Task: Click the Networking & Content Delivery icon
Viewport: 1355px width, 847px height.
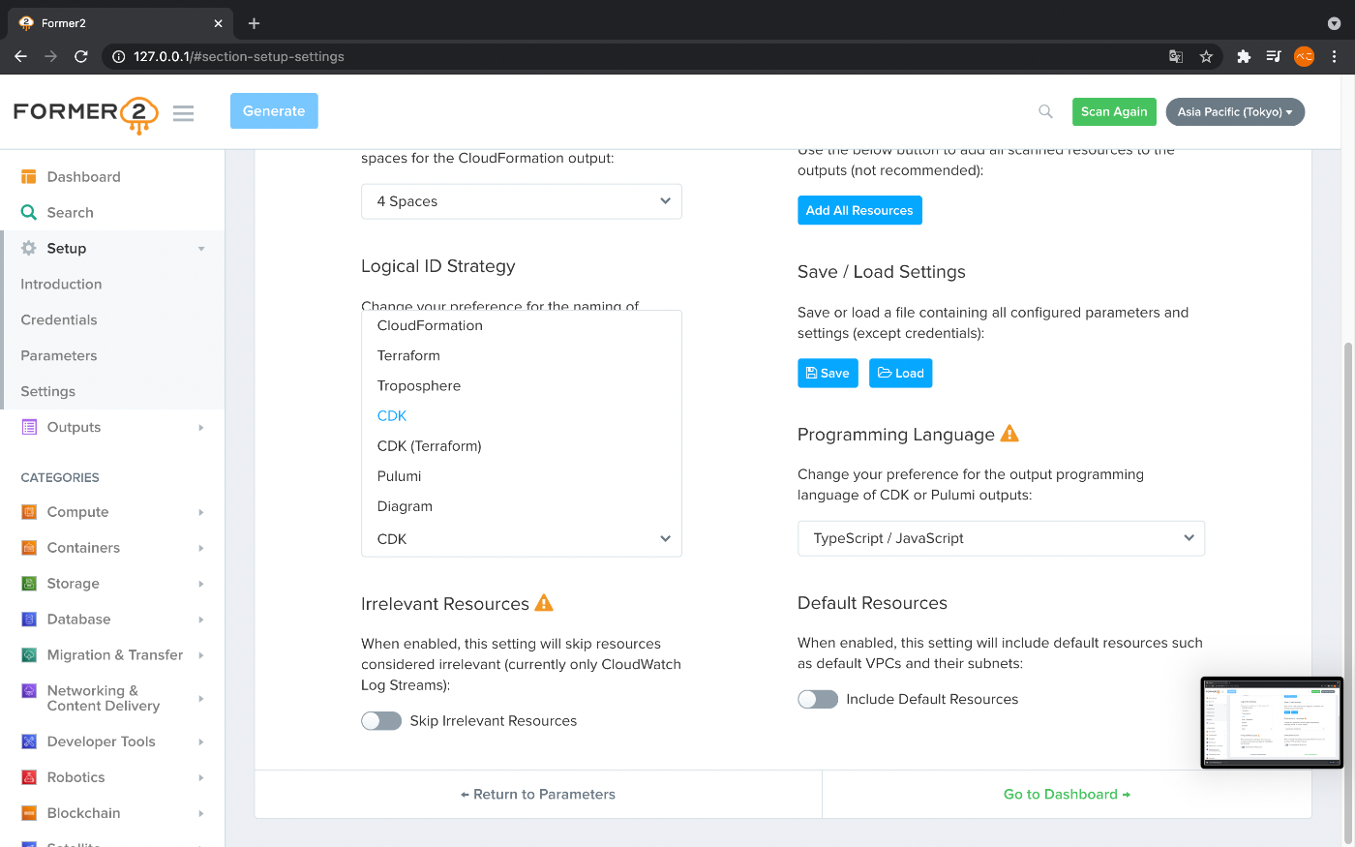Action: tap(29, 691)
